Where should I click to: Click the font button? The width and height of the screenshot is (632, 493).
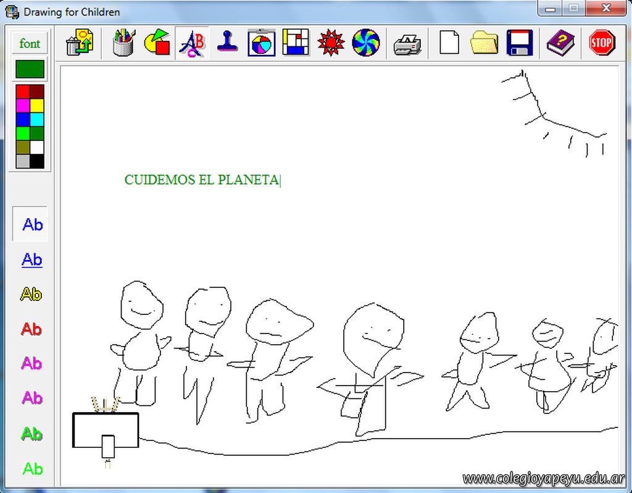(x=30, y=43)
